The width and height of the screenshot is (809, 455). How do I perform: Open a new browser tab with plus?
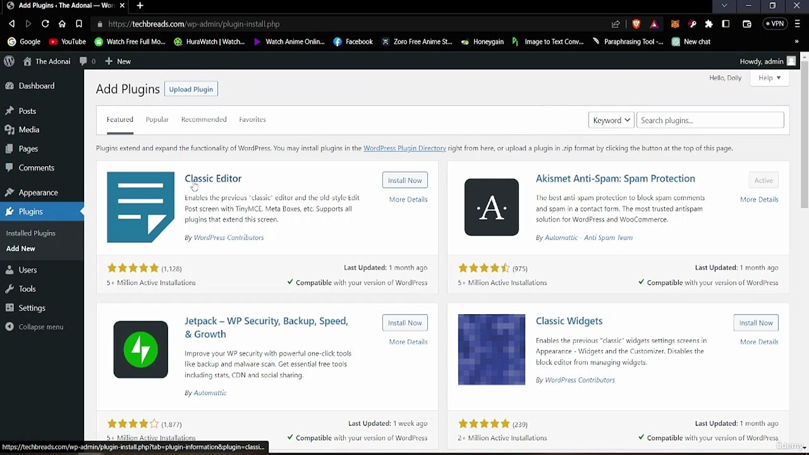[x=140, y=6]
